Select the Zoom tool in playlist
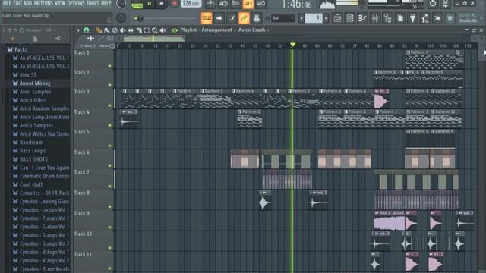Image resolution: width=486 pixels, height=273 pixels. click(x=155, y=30)
